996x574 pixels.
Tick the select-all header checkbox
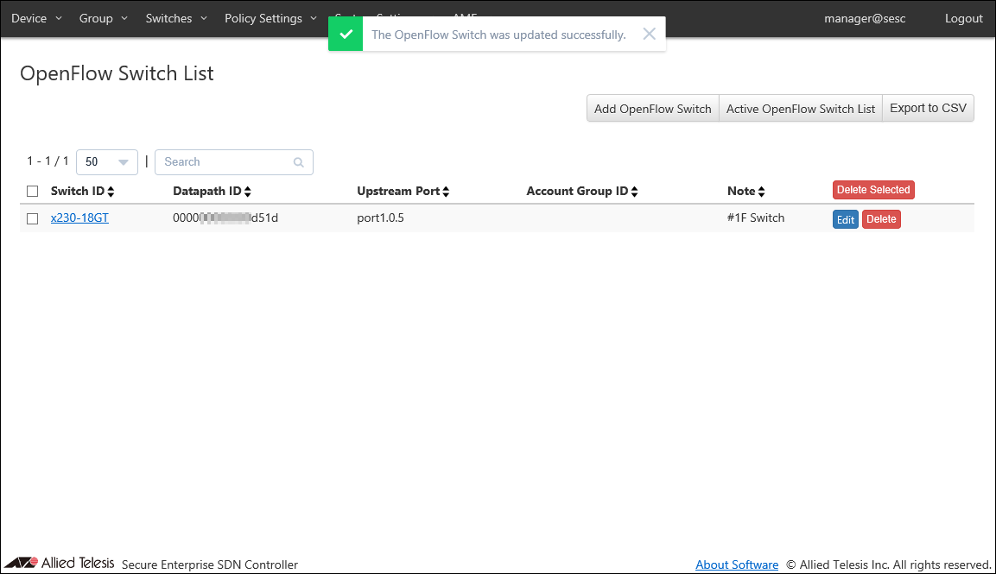pyautogui.click(x=33, y=191)
